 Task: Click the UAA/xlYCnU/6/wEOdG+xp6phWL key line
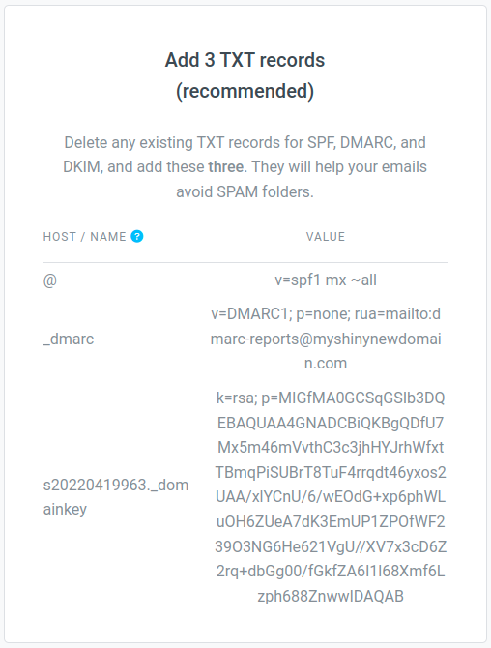click(x=331, y=497)
